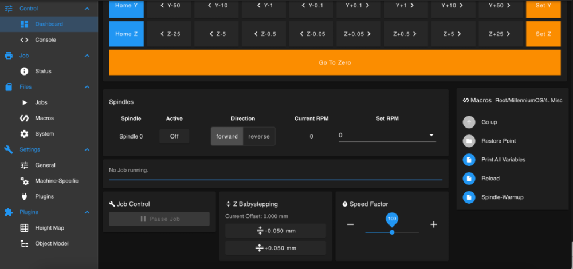
Task: Click the Speed Factor slider handle
Action: [392, 232]
